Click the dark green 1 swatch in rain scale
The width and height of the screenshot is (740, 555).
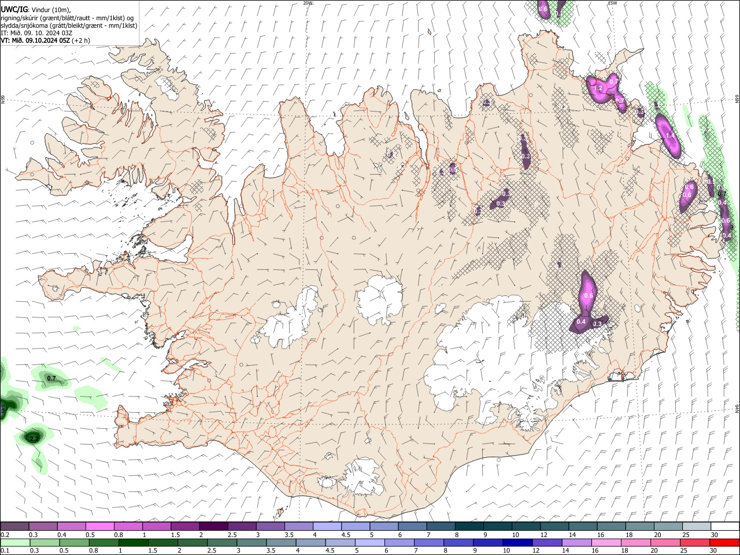[x=134, y=542]
